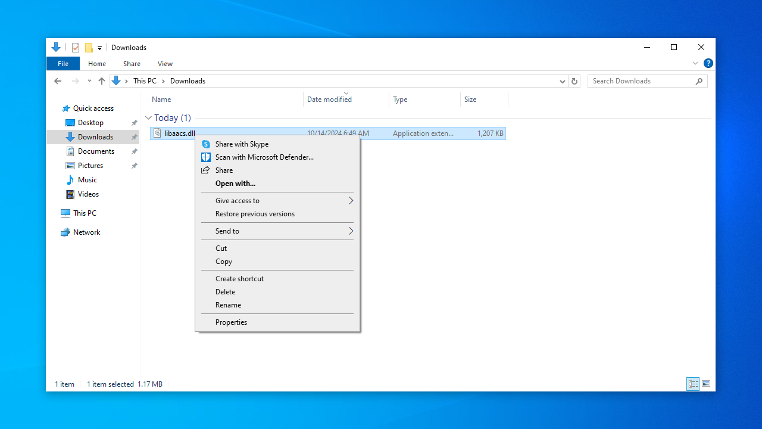The image size is (762, 429).
Task: Switch to details view in status bar
Action: point(693,384)
